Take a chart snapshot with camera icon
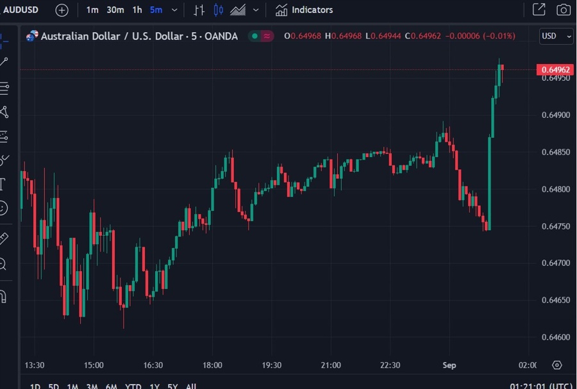The width and height of the screenshot is (577, 389). pyautogui.click(x=564, y=10)
